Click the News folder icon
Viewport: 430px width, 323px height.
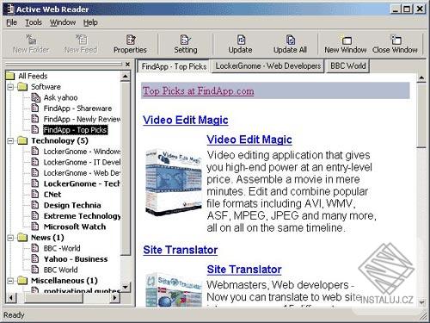coord(22,238)
